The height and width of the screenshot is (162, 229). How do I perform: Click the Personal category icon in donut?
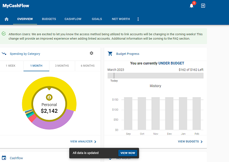[x=49, y=97]
